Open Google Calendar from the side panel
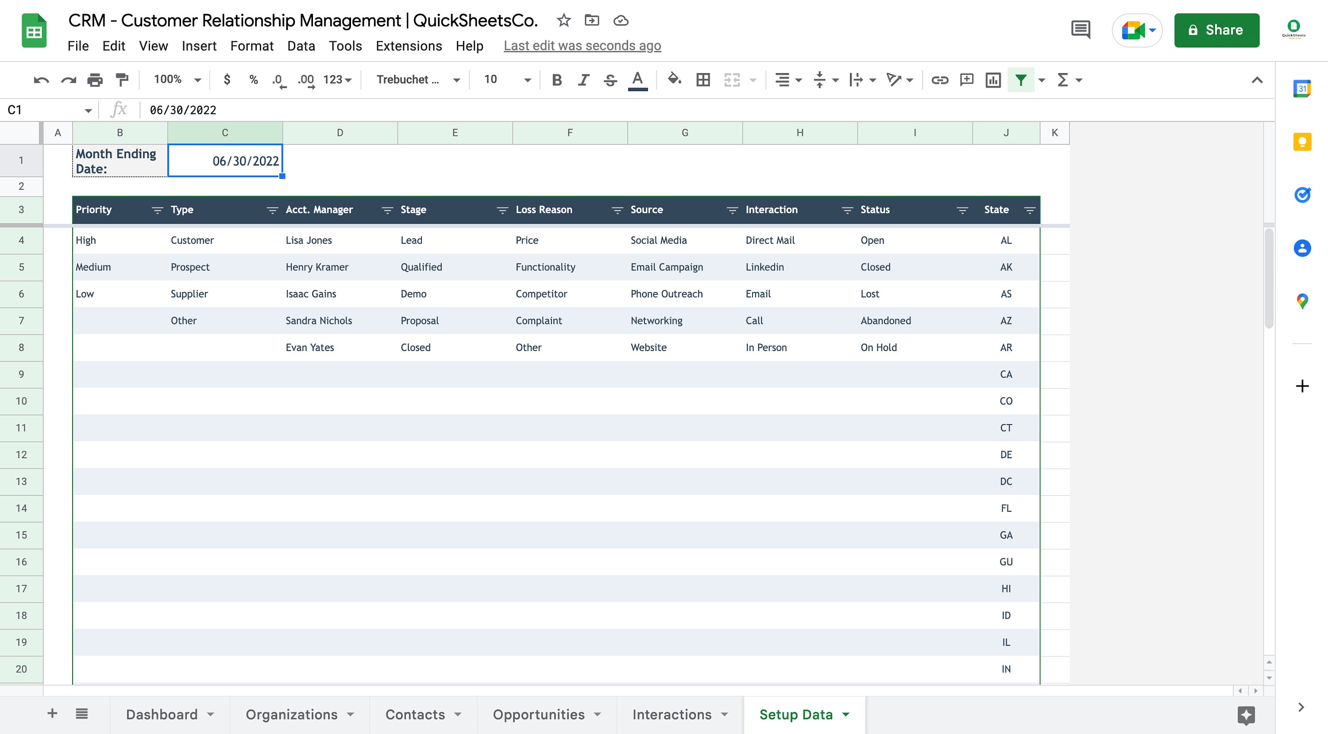 [x=1303, y=89]
